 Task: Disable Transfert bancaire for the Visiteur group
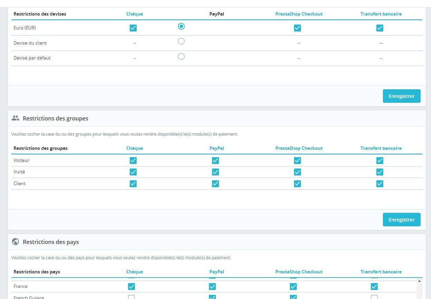pos(380,161)
